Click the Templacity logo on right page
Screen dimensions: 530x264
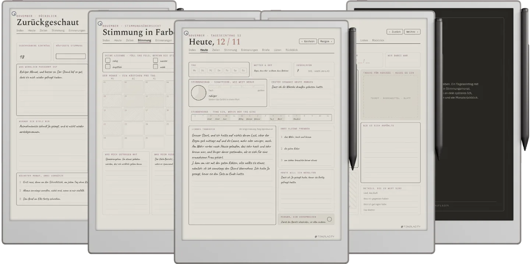click(x=410, y=226)
